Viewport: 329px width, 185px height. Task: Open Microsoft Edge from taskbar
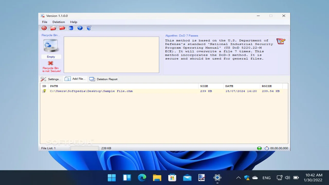tap(142, 178)
